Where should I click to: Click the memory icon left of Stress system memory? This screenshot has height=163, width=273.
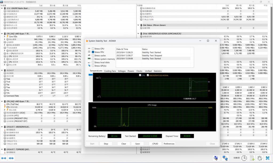(x=89, y=59)
